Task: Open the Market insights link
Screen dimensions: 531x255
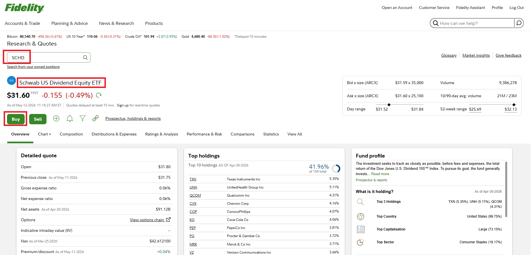Action: (476, 55)
